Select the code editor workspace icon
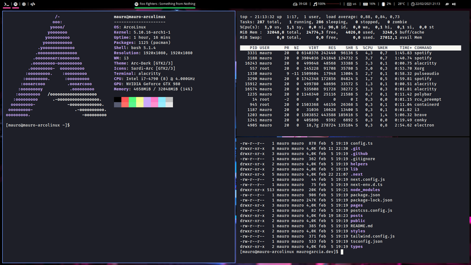Screen dimensions: 471x265 pos(33,4)
